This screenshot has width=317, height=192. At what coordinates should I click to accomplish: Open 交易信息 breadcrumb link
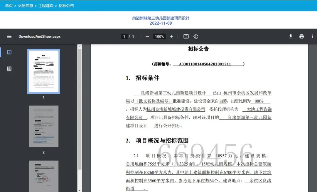tap(26, 6)
